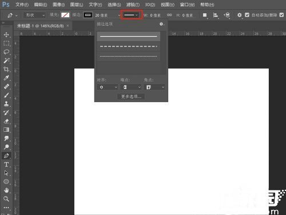The height and width of the screenshot is (215, 286).
Task: Select the Magic Wand tool
Action: click(x=6, y=60)
